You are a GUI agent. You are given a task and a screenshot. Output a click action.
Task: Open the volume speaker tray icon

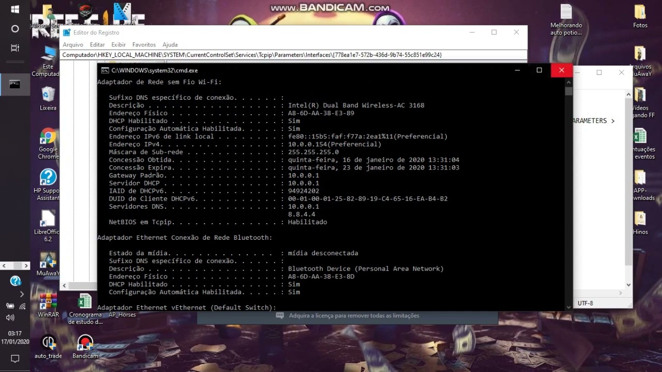(x=10, y=318)
